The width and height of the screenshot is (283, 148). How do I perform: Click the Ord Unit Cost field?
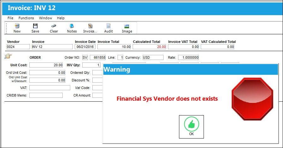pyautogui.click(x=47, y=73)
